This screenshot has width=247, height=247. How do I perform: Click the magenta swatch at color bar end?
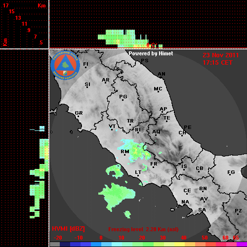point(242,245)
